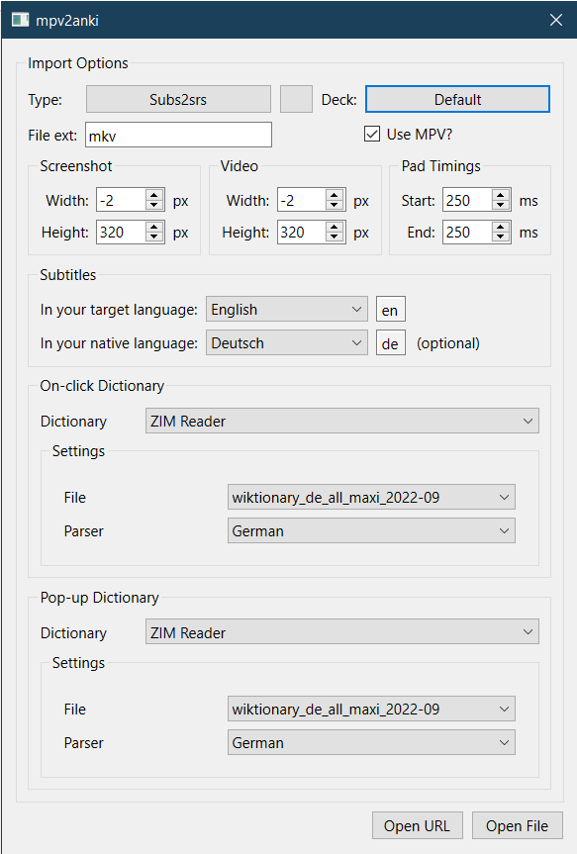Increase Video Height with the spinner arrow
This screenshot has width=577, height=854.
point(334,227)
